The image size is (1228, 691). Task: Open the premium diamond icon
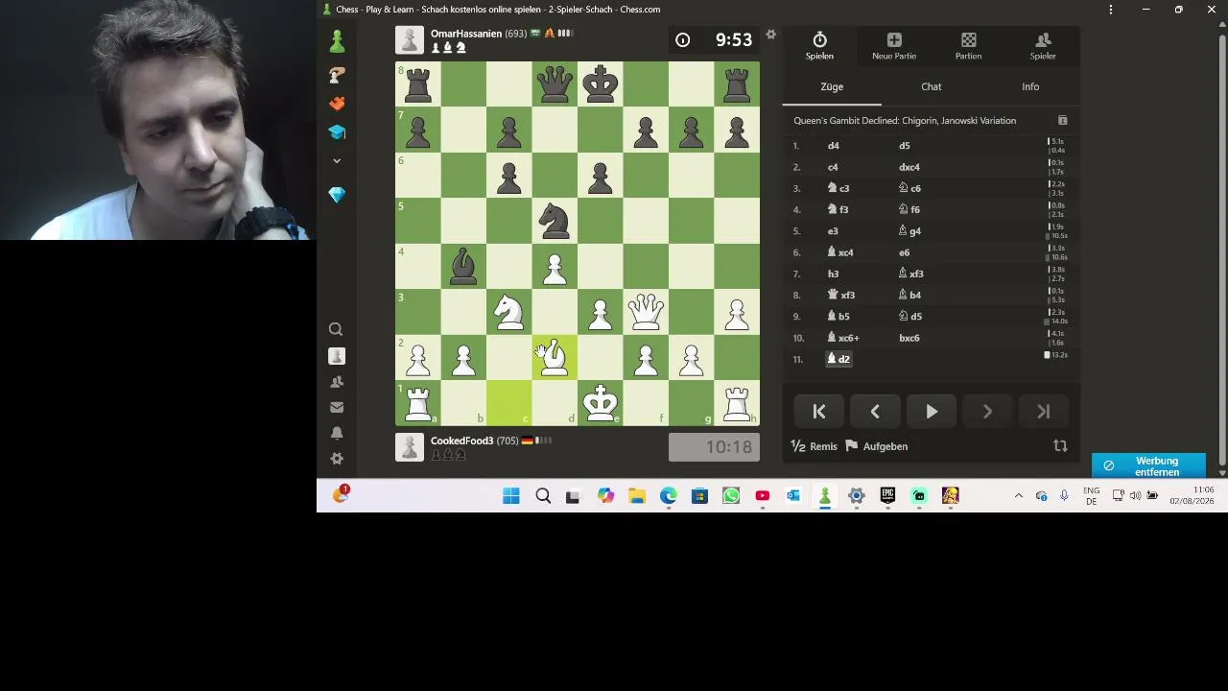pyautogui.click(x=337, y=195)
